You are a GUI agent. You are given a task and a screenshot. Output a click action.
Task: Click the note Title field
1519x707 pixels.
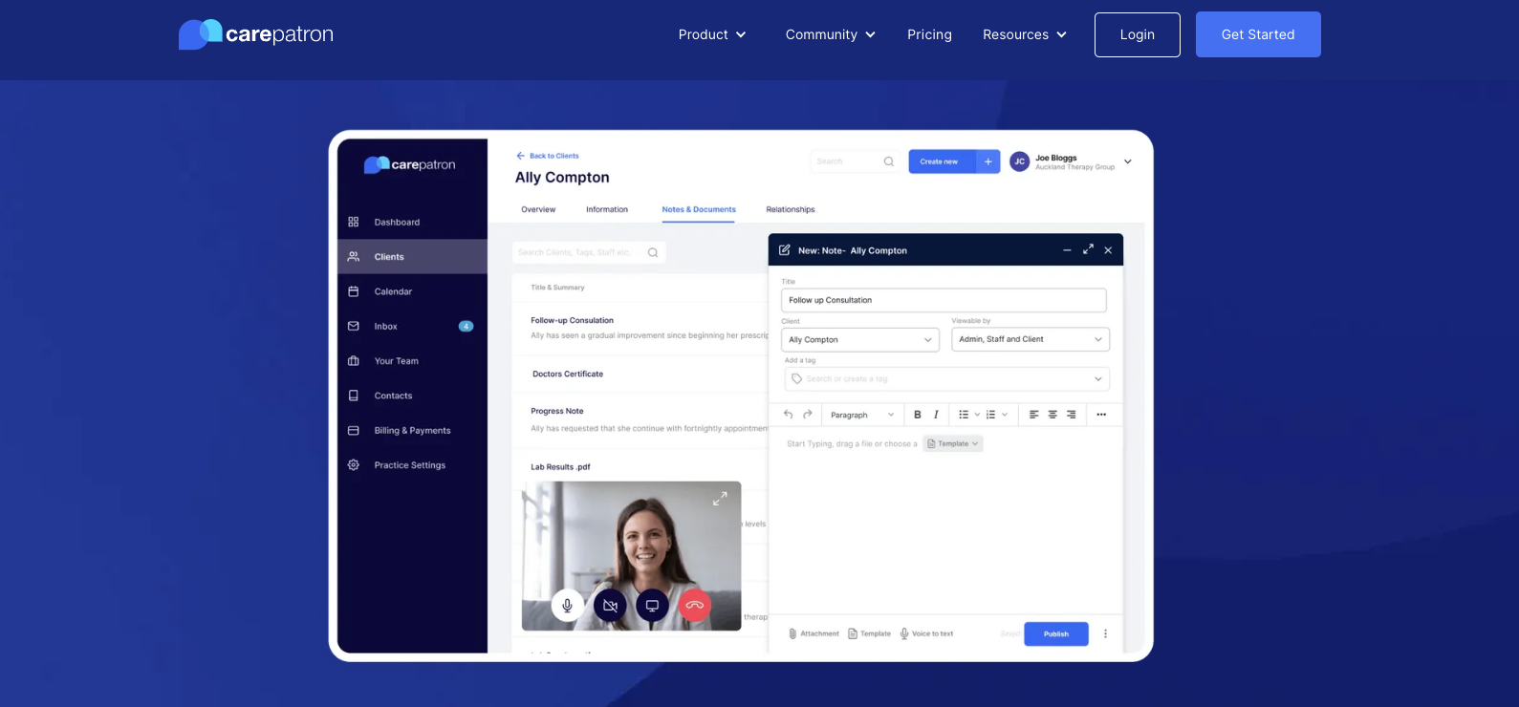point(944,300)
